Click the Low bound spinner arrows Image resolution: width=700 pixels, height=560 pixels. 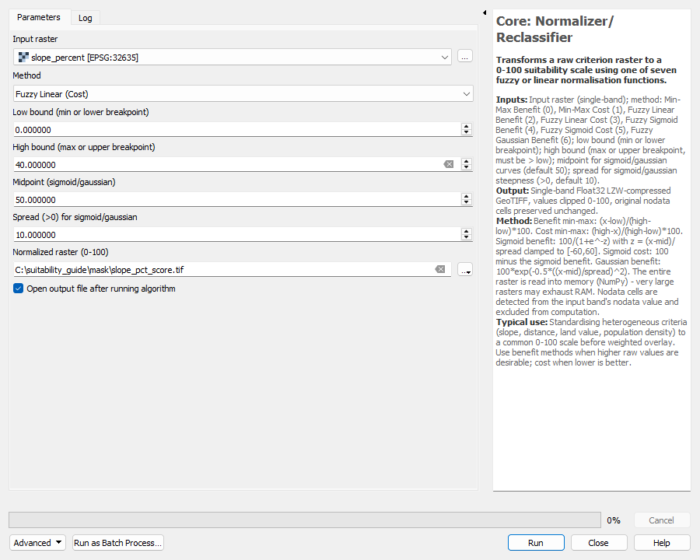tap(467, 130)
